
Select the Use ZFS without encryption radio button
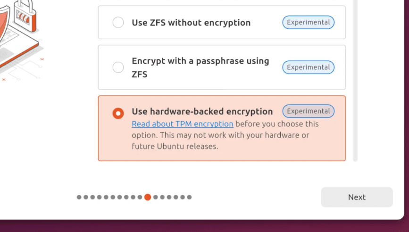coord(118,23)
